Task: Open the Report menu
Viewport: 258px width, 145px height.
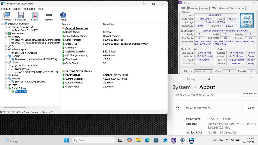Action: pyautogui.click(x=17, y=9)
